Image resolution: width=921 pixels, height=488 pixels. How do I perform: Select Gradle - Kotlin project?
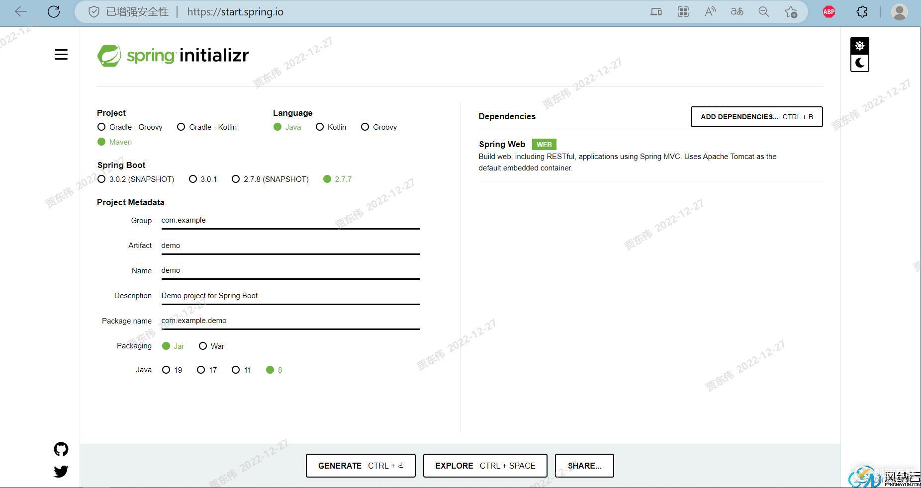[207, 127]
